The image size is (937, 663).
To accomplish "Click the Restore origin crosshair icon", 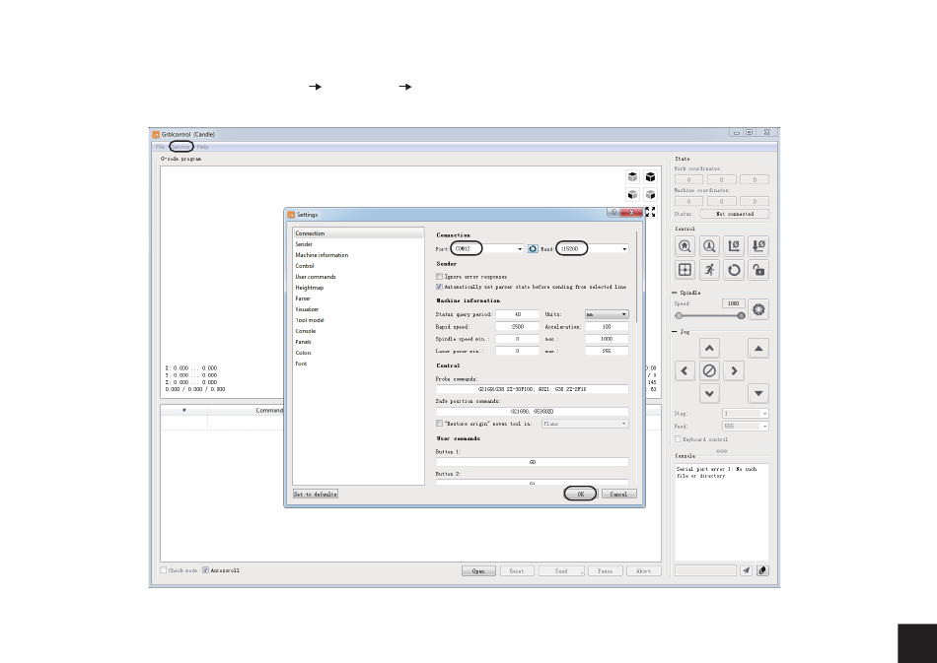I will tap(685, 270).
